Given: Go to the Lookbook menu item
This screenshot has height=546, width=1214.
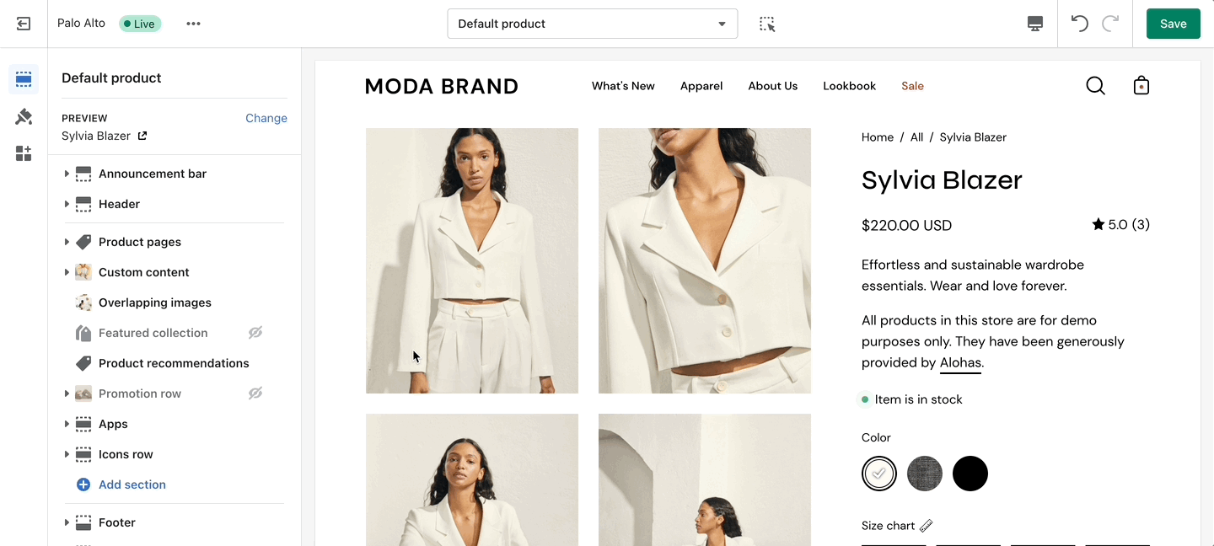Looking at the screenshot, I should tap(849, 86).
